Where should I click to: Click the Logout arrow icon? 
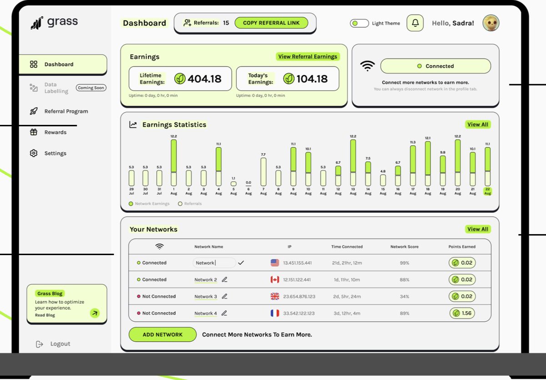39,344
